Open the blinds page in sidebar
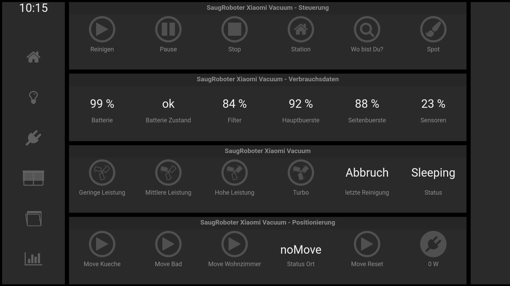Image resolution: width=510 pixels, height=286 pixels. 33,178
